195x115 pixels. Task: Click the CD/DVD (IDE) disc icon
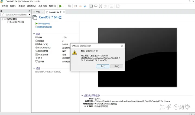[37, 48]
